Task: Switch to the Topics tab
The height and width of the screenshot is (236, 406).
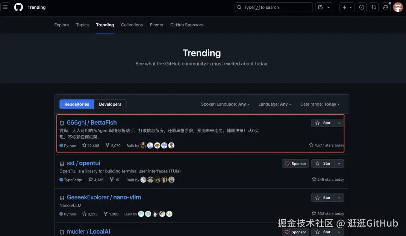Action: click(x=82, y=25)
